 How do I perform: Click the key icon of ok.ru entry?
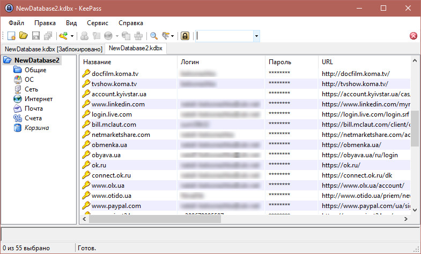point(86,165)
